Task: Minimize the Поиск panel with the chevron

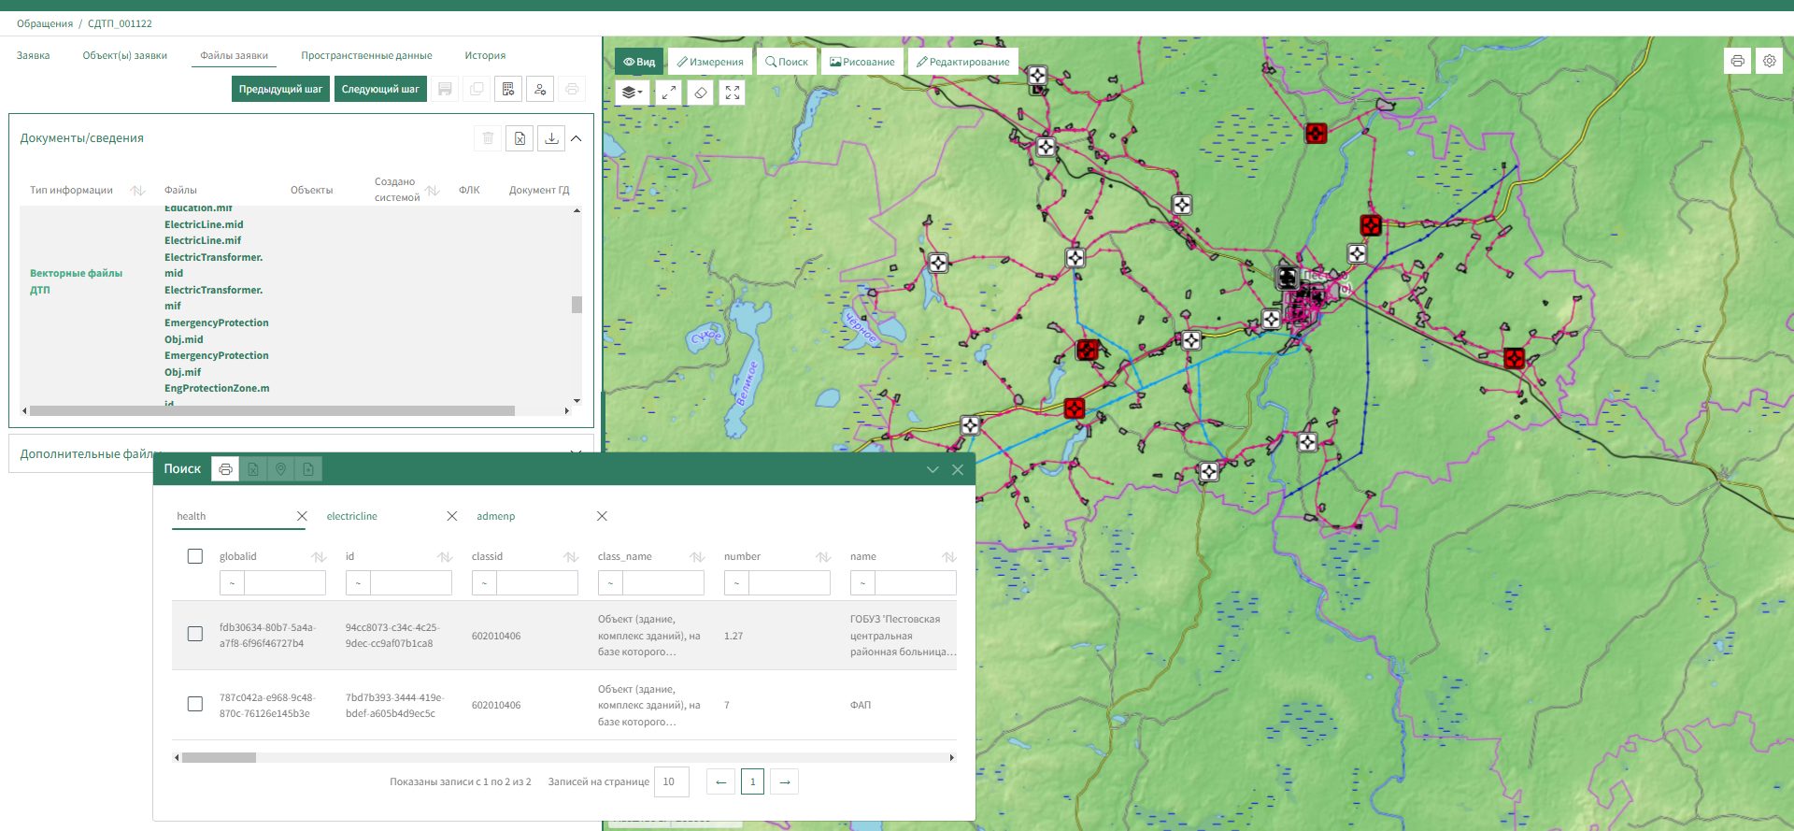Action: point(932,469)
